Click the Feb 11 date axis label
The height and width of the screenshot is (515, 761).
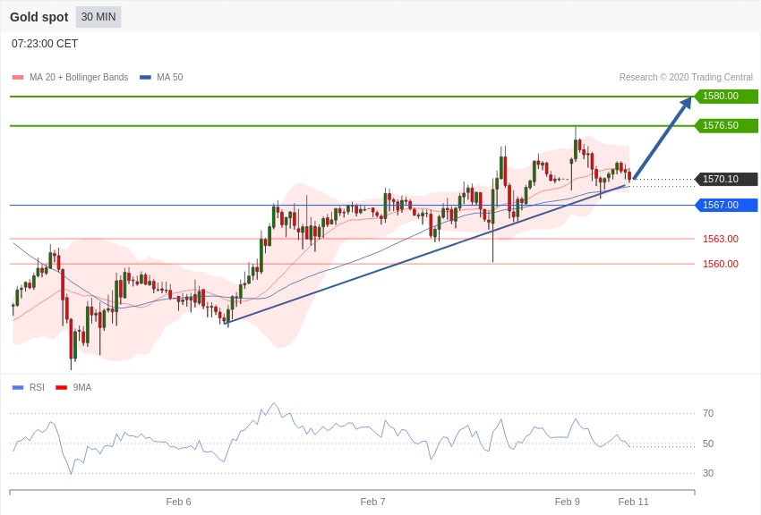click(633, 502)
